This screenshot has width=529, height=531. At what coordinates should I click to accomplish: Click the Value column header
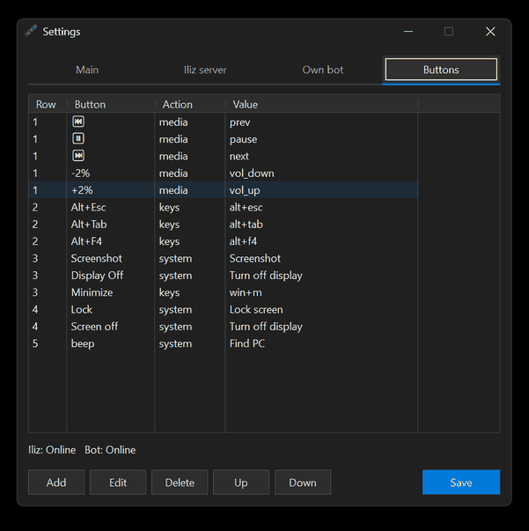322,104
